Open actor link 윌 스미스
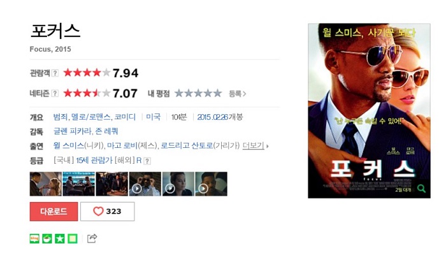This screenshot has width=446, height=262. click(x=68, y=145)
